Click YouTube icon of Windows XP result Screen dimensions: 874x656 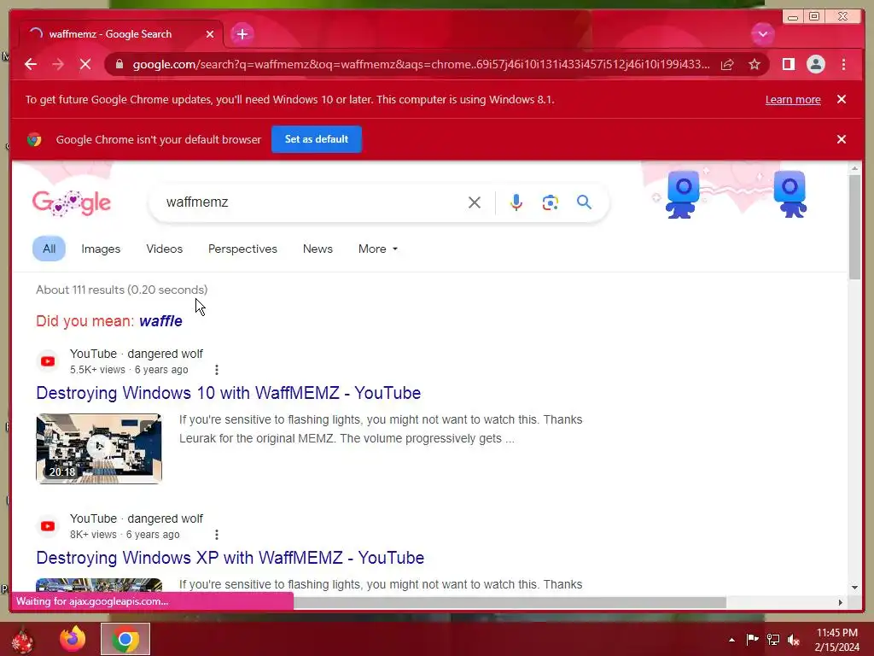pos(48,526)
